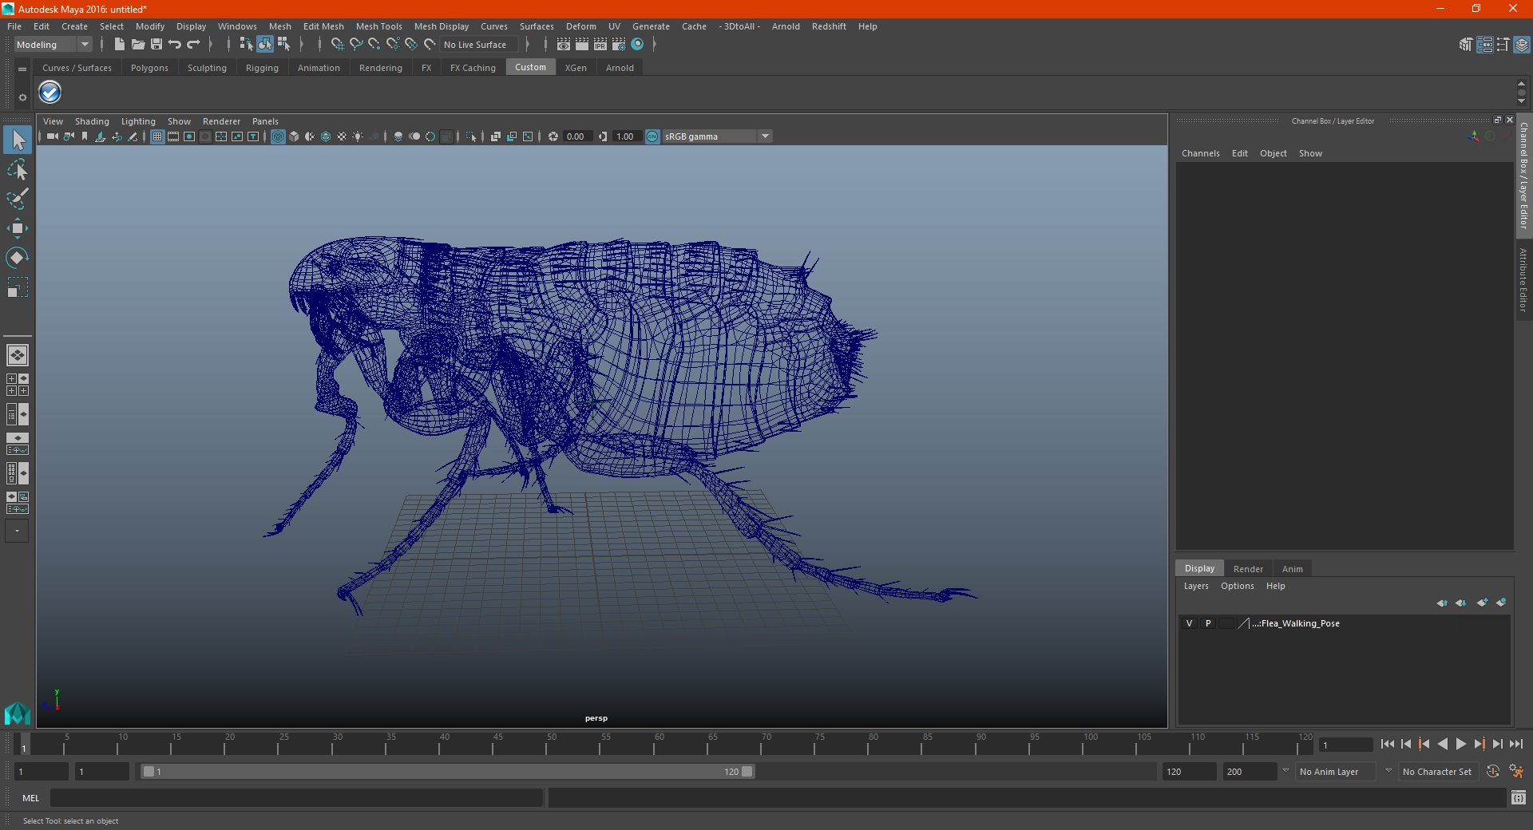Select camera icon in viewport toolbar
This screenshot has width=1533, height=830.
click(53, 136)
